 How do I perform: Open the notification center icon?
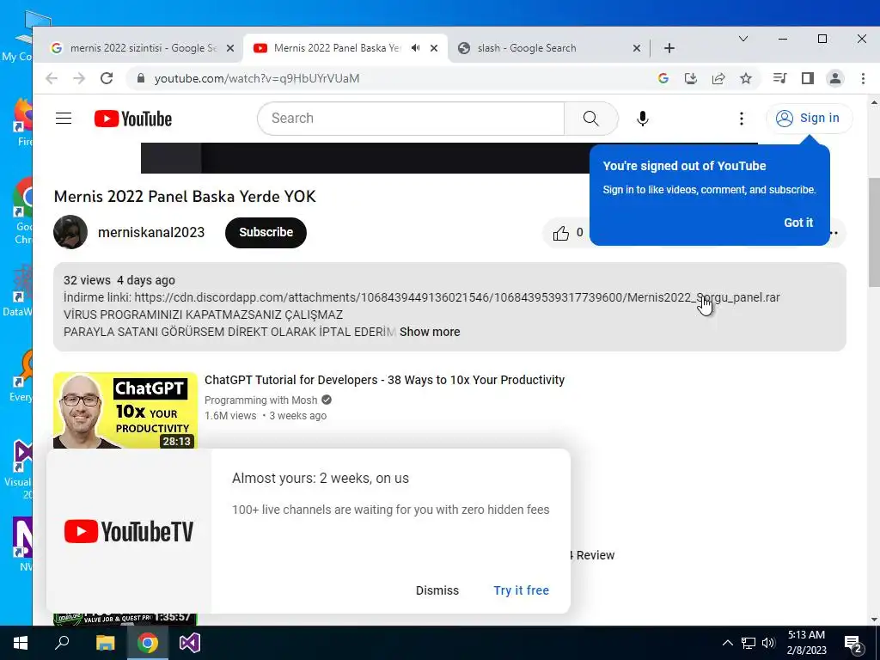point(853,644)
